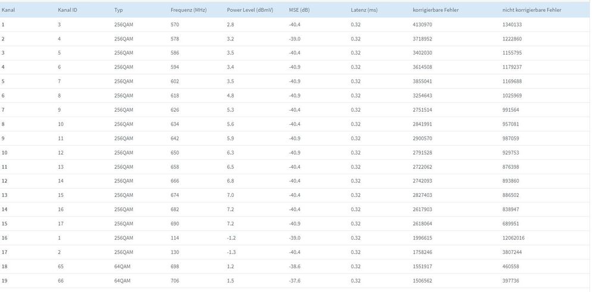Click the MSE value -37.6
The image size is (594, 292).
295,281
